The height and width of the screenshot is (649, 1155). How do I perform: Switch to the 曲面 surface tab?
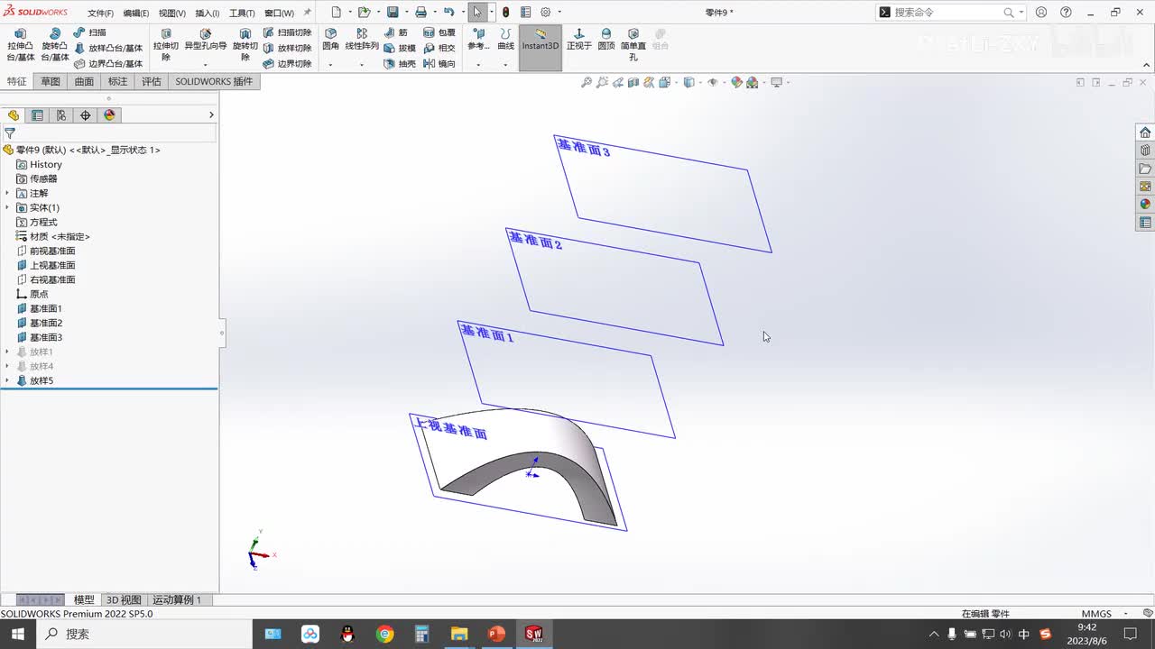point(84,81)
